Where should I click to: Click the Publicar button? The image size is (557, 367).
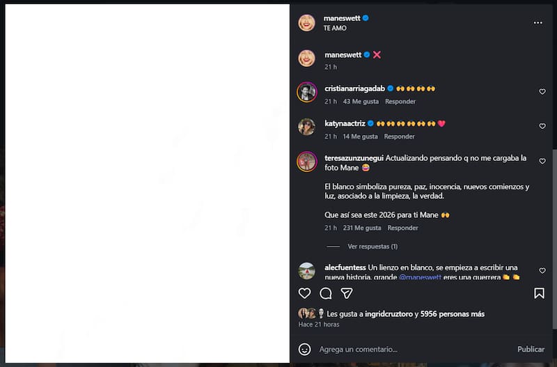(531, 349)
